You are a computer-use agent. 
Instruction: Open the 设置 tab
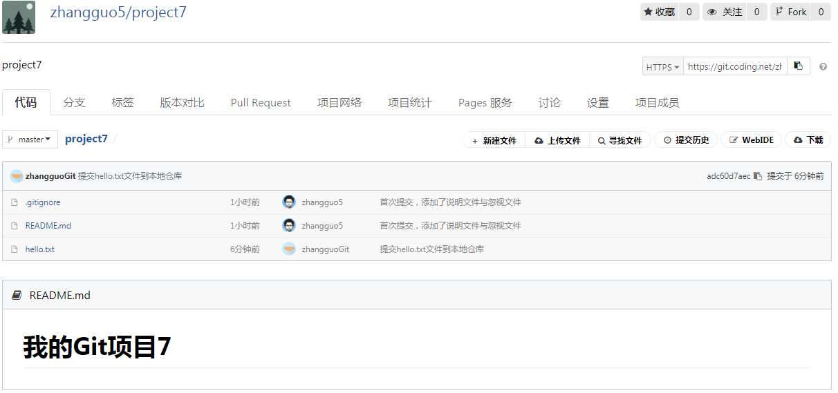click(598, 103)
